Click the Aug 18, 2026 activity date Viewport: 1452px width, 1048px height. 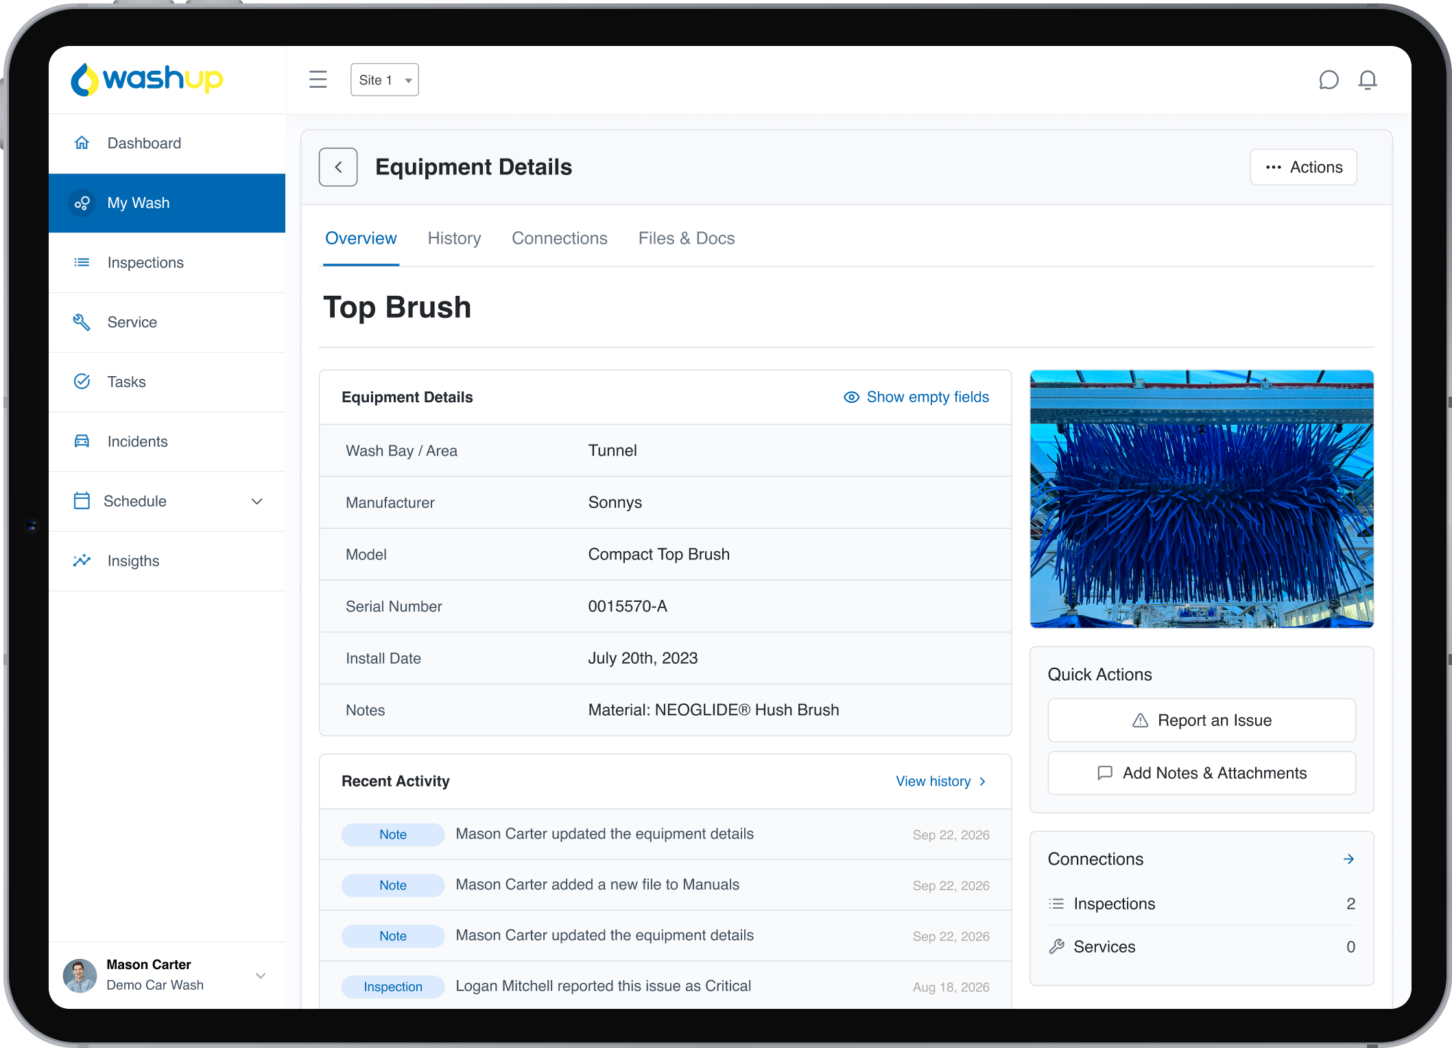pyautogui.click(x=951, y=987)
